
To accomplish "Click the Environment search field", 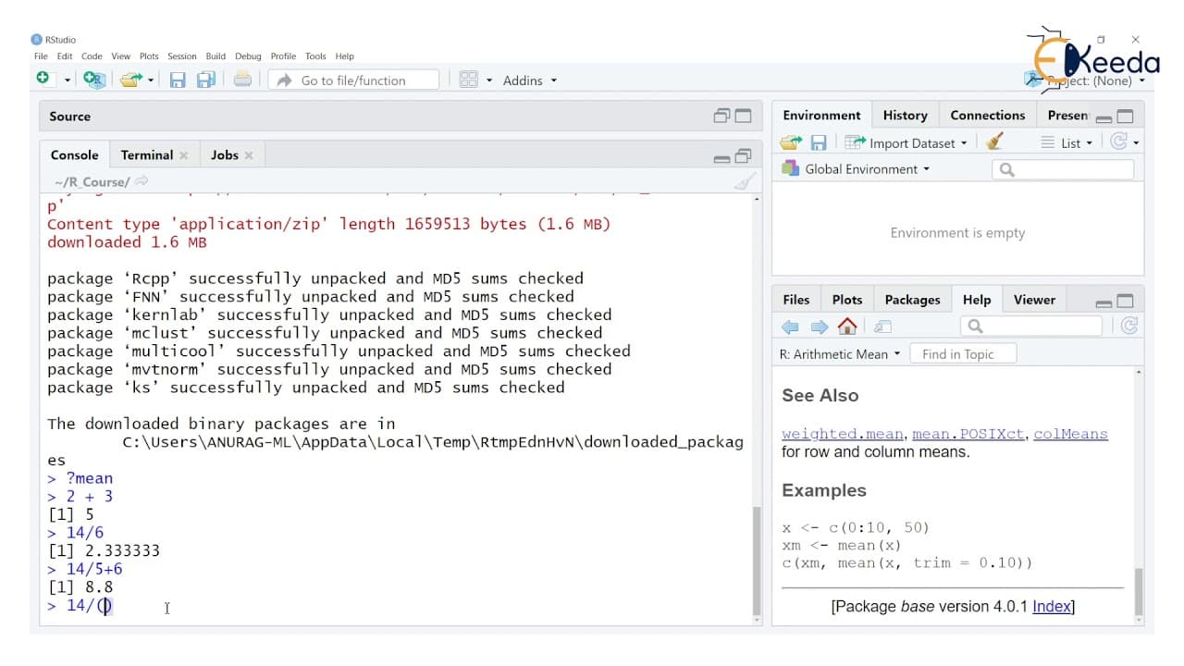I will click(1063, 169).
